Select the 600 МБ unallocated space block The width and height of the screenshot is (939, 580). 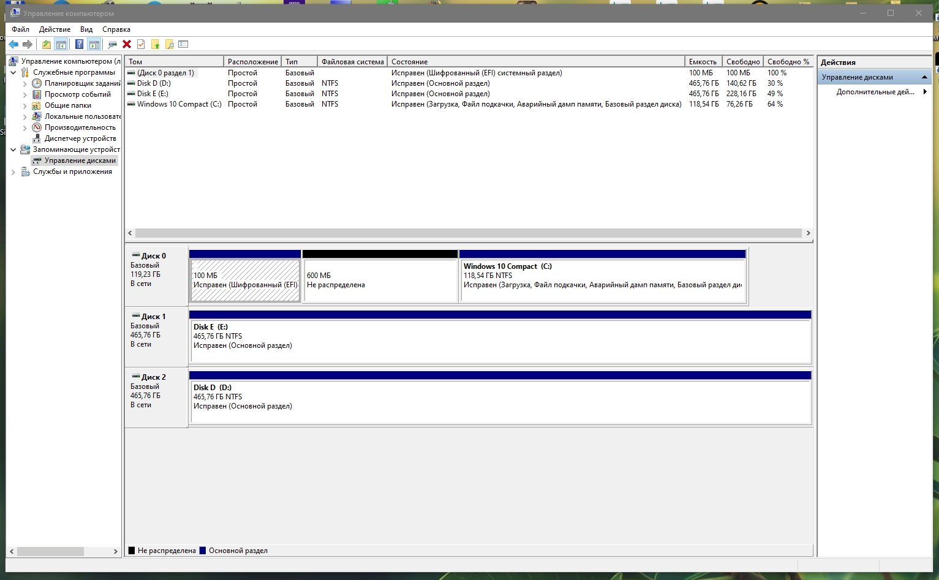pyautogui.click(x=380, y=281)
